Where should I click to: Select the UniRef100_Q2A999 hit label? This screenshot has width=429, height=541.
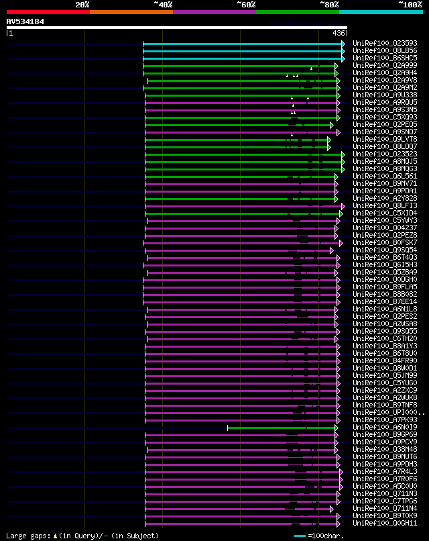[385, 66]
